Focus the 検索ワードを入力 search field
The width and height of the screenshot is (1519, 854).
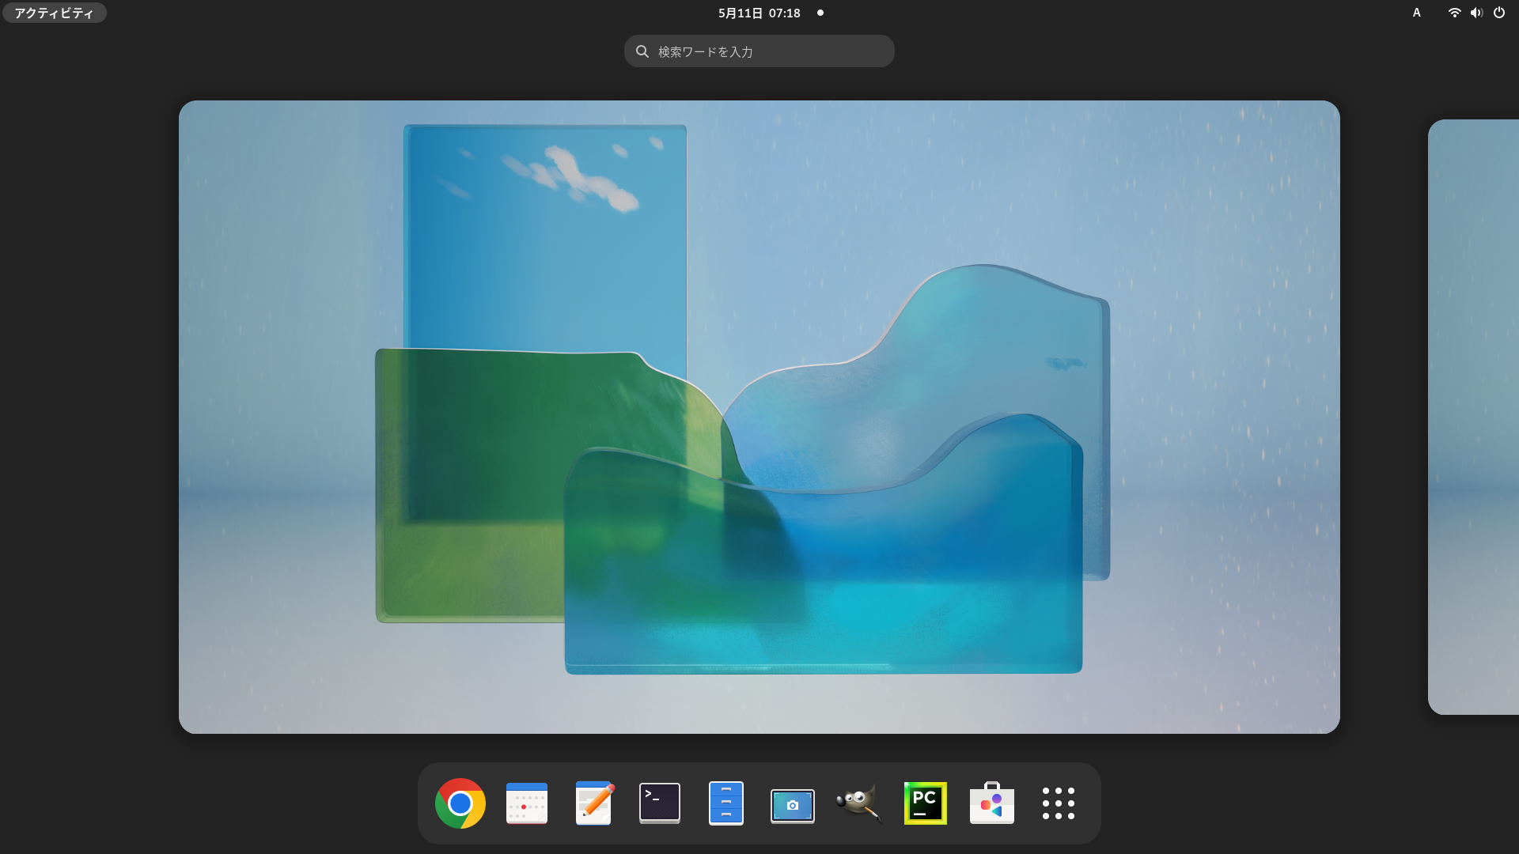coord(771,51)
